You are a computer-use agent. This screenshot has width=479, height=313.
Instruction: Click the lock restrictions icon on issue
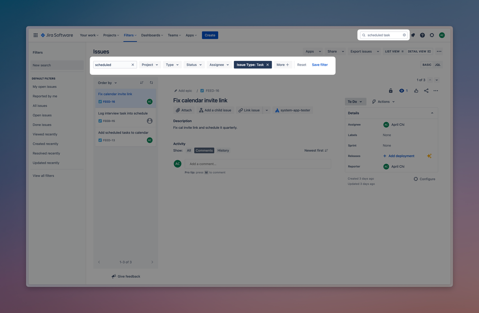[390, 91]
